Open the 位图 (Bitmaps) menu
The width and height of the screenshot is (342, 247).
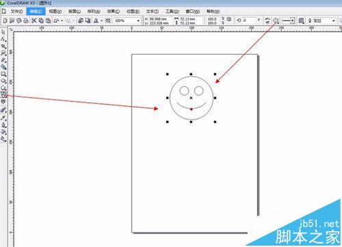point(133,11)
